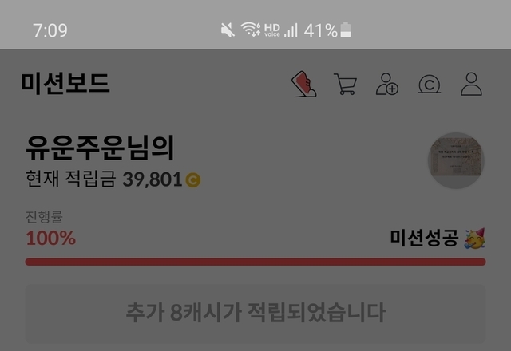Screen dimensions: 511x351
Task: Tap the invite friend icon
Action: pyautogui.click(x=387, y=84)
